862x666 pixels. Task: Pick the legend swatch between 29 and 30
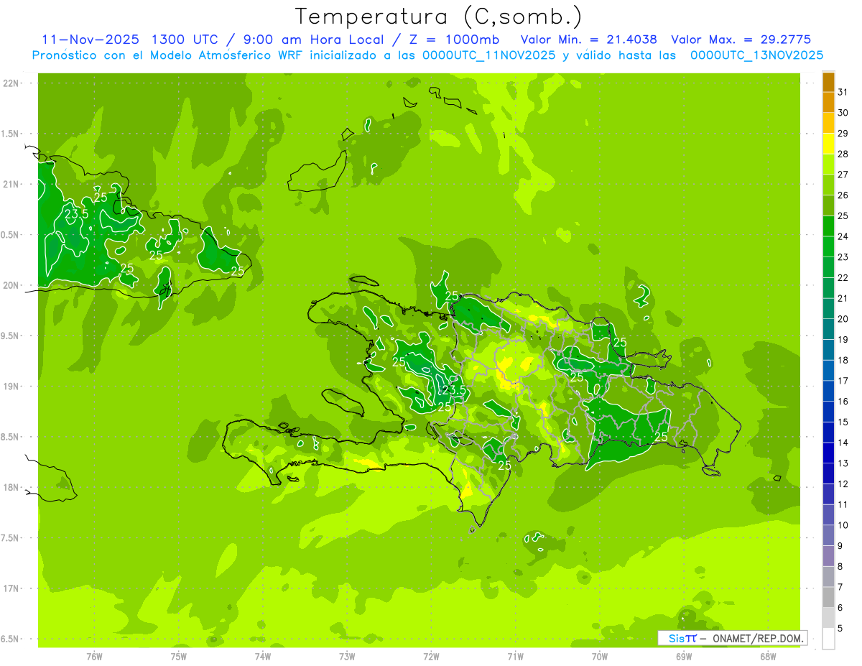tap(828, 123)
